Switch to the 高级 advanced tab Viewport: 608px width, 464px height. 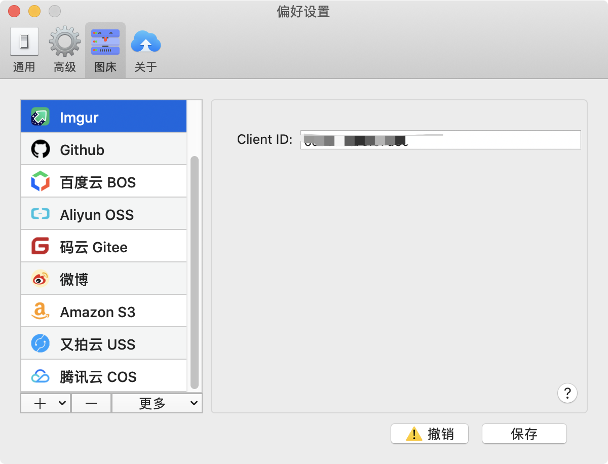65,50
